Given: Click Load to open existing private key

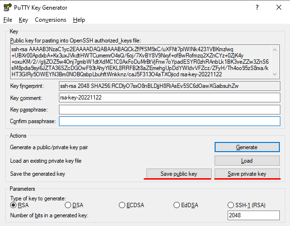Looking at the screenshot, I should pos(246,160).
